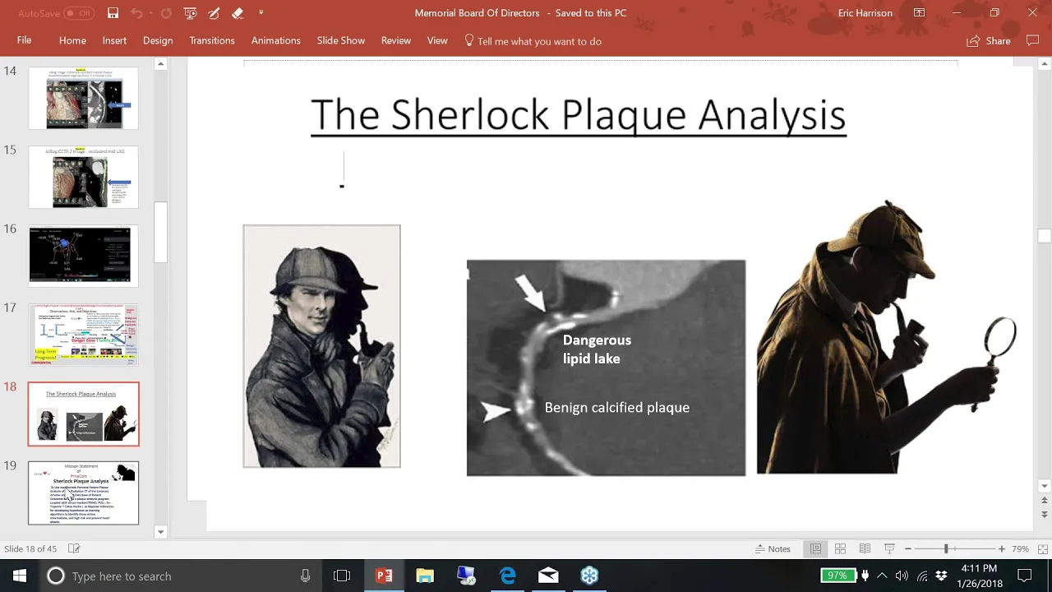Open the Design ribbon tab
This screenshot has height=592, width=1052.
pos(158,40)
